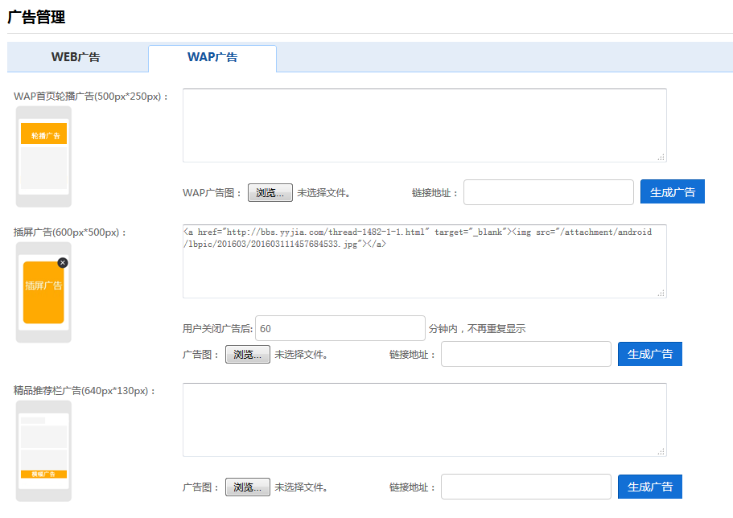Click the recommended banner phone preview thumbnail
733x518 pixels.
(43, 450)
